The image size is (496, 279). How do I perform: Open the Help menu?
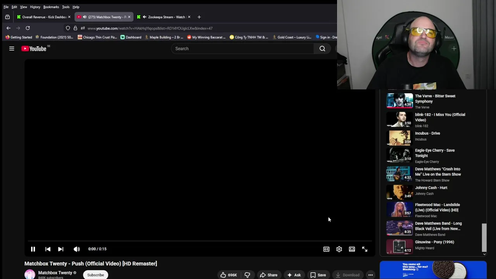click(x=76, y=7)
